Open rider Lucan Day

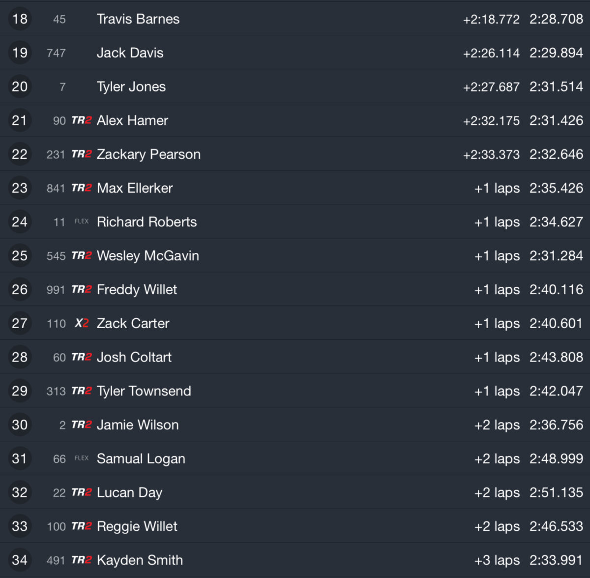[x=129, y=492]
